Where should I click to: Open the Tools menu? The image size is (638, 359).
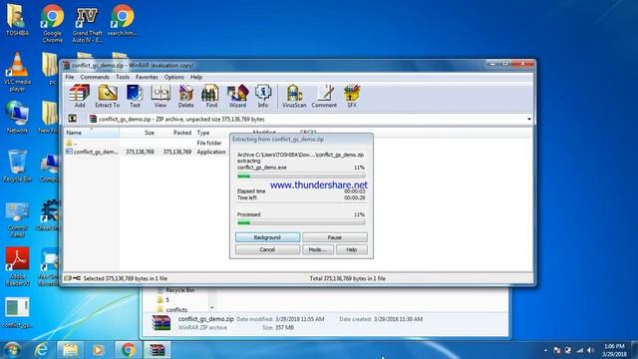[123, 77]
